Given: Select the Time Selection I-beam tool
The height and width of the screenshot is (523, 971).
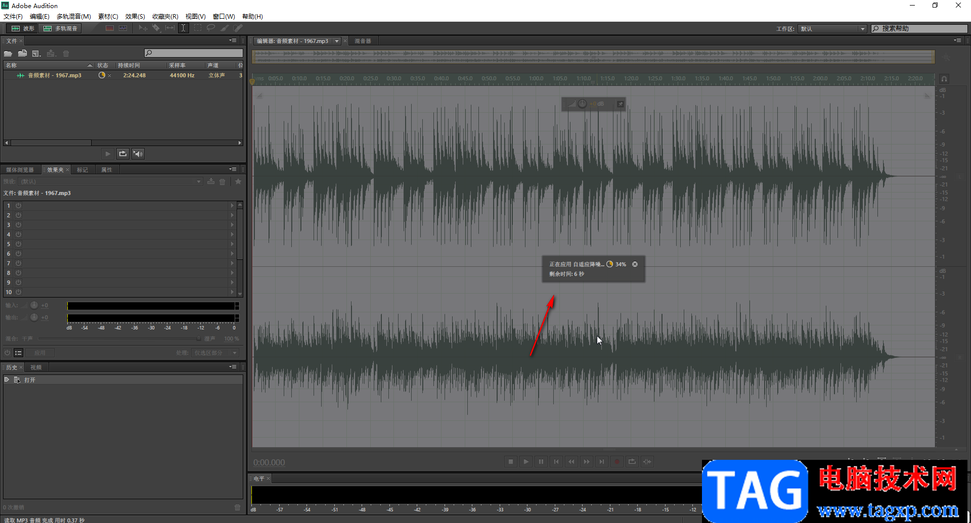Looking at the screenshot, I should tap(184, 28).
